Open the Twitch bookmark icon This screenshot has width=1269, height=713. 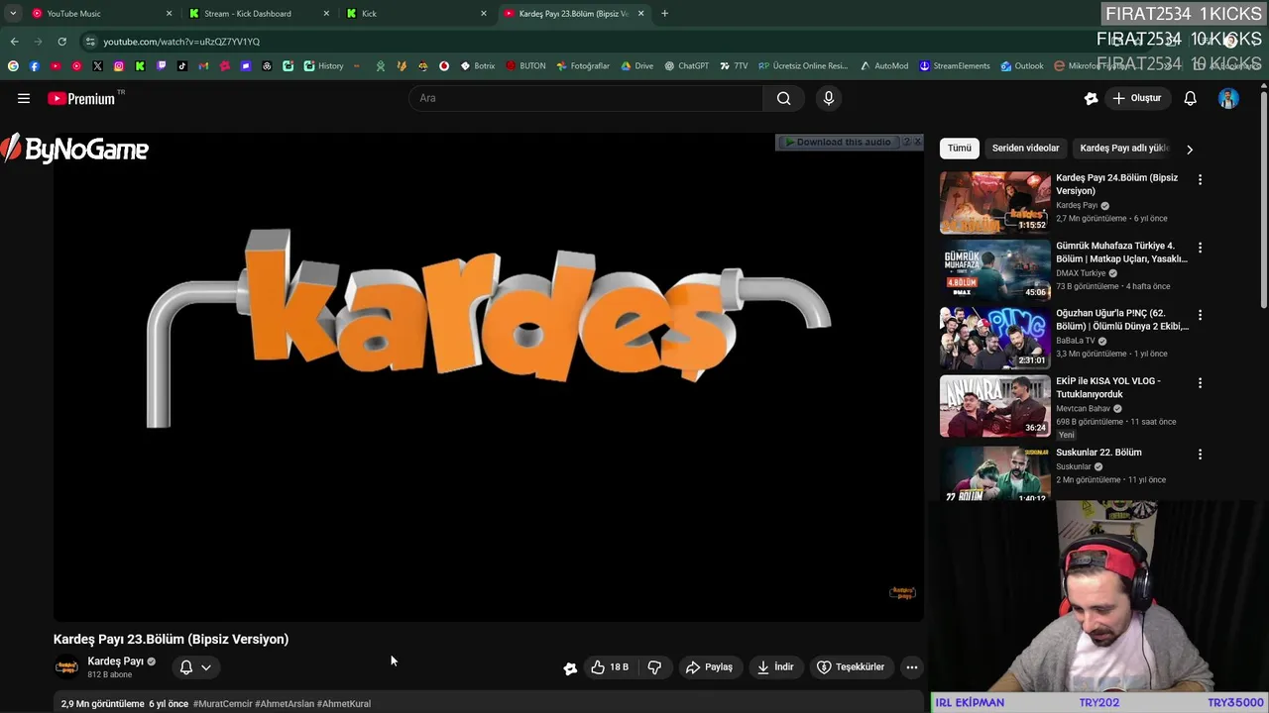point(161,66)
